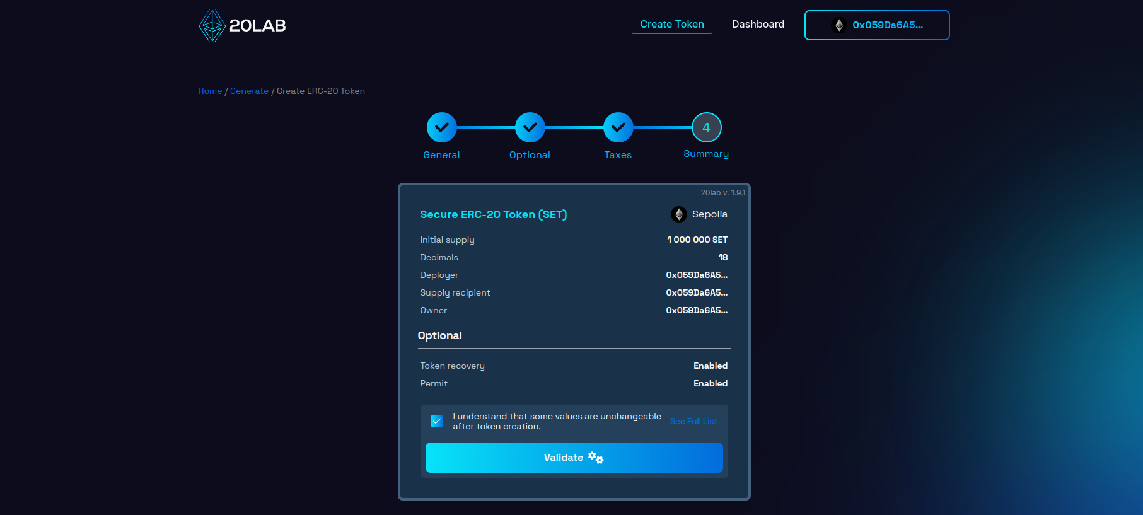Screen dimensions: 1143x515
Task: Click the Create ERC-20 Token breadcrumb text
Action: click(321, 91)
